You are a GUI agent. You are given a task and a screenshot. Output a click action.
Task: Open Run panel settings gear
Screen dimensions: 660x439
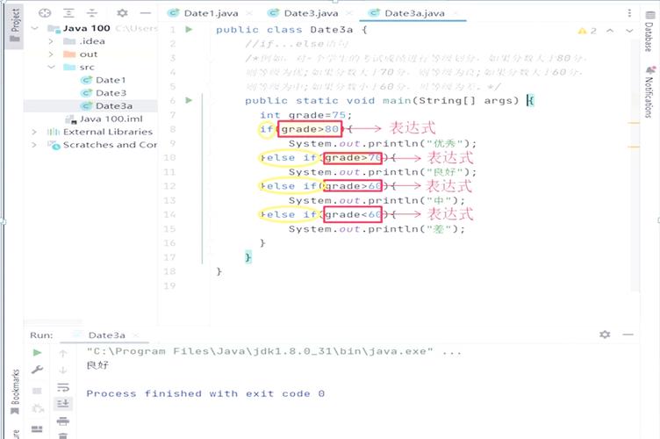(x=605, y=335)
